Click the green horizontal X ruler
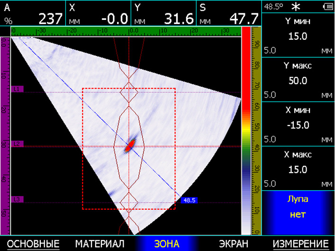The width and height of the screenshot is (335, 251). coord(126,31)
